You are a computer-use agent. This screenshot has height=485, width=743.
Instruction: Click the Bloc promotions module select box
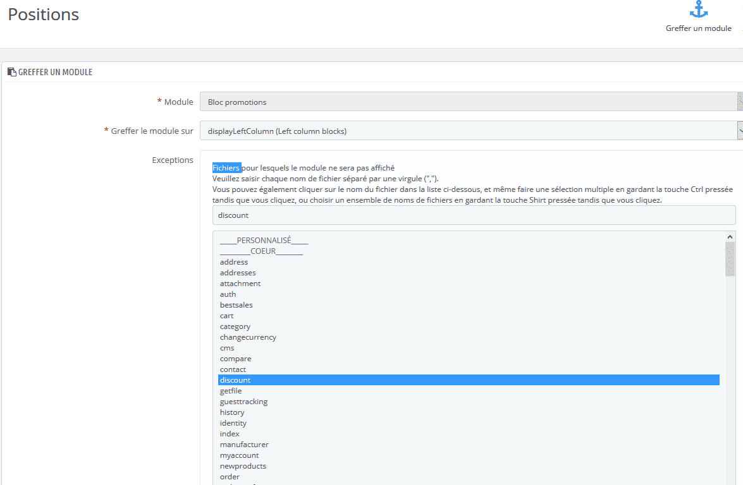point(472,102)
